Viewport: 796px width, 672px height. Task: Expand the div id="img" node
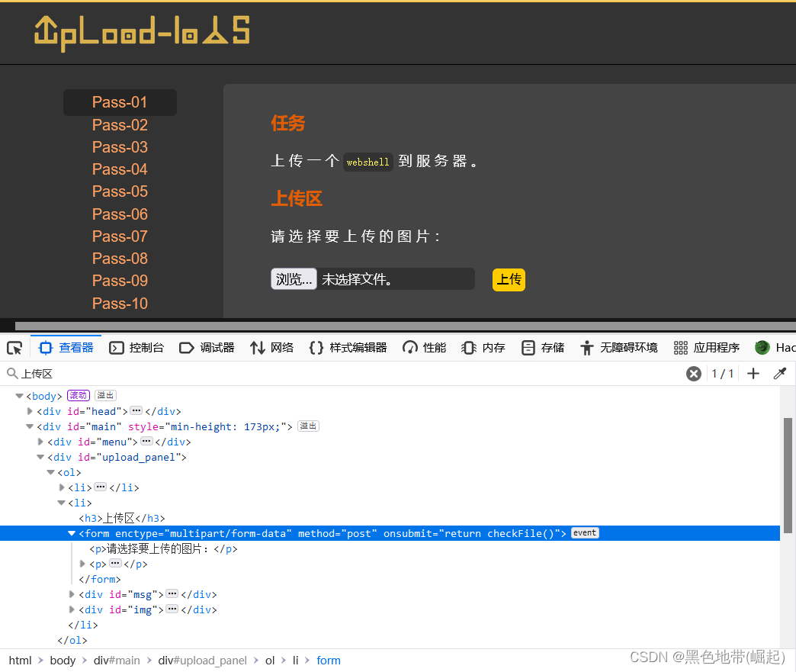click(x=72, y=609)
